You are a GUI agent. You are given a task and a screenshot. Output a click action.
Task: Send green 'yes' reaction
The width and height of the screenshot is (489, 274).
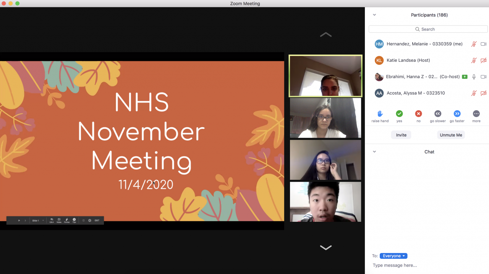[x=399, y=114]
